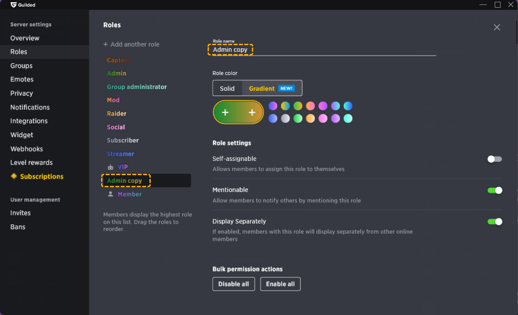
Task: Select the Streamer role
Action: point(120,154)
